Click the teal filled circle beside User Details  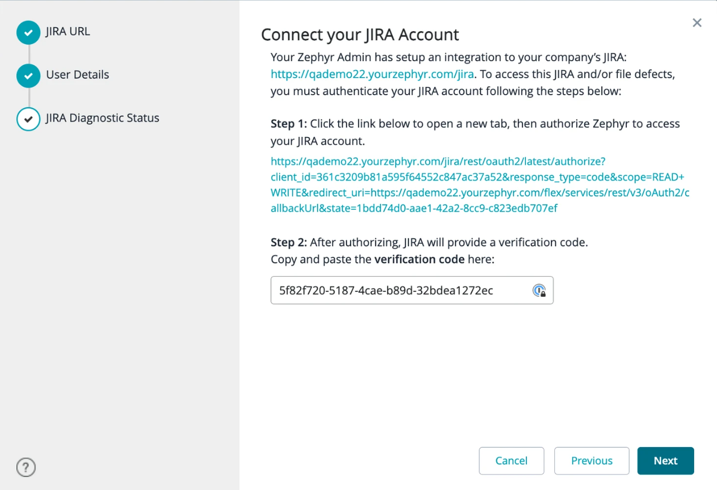point(28,75)
